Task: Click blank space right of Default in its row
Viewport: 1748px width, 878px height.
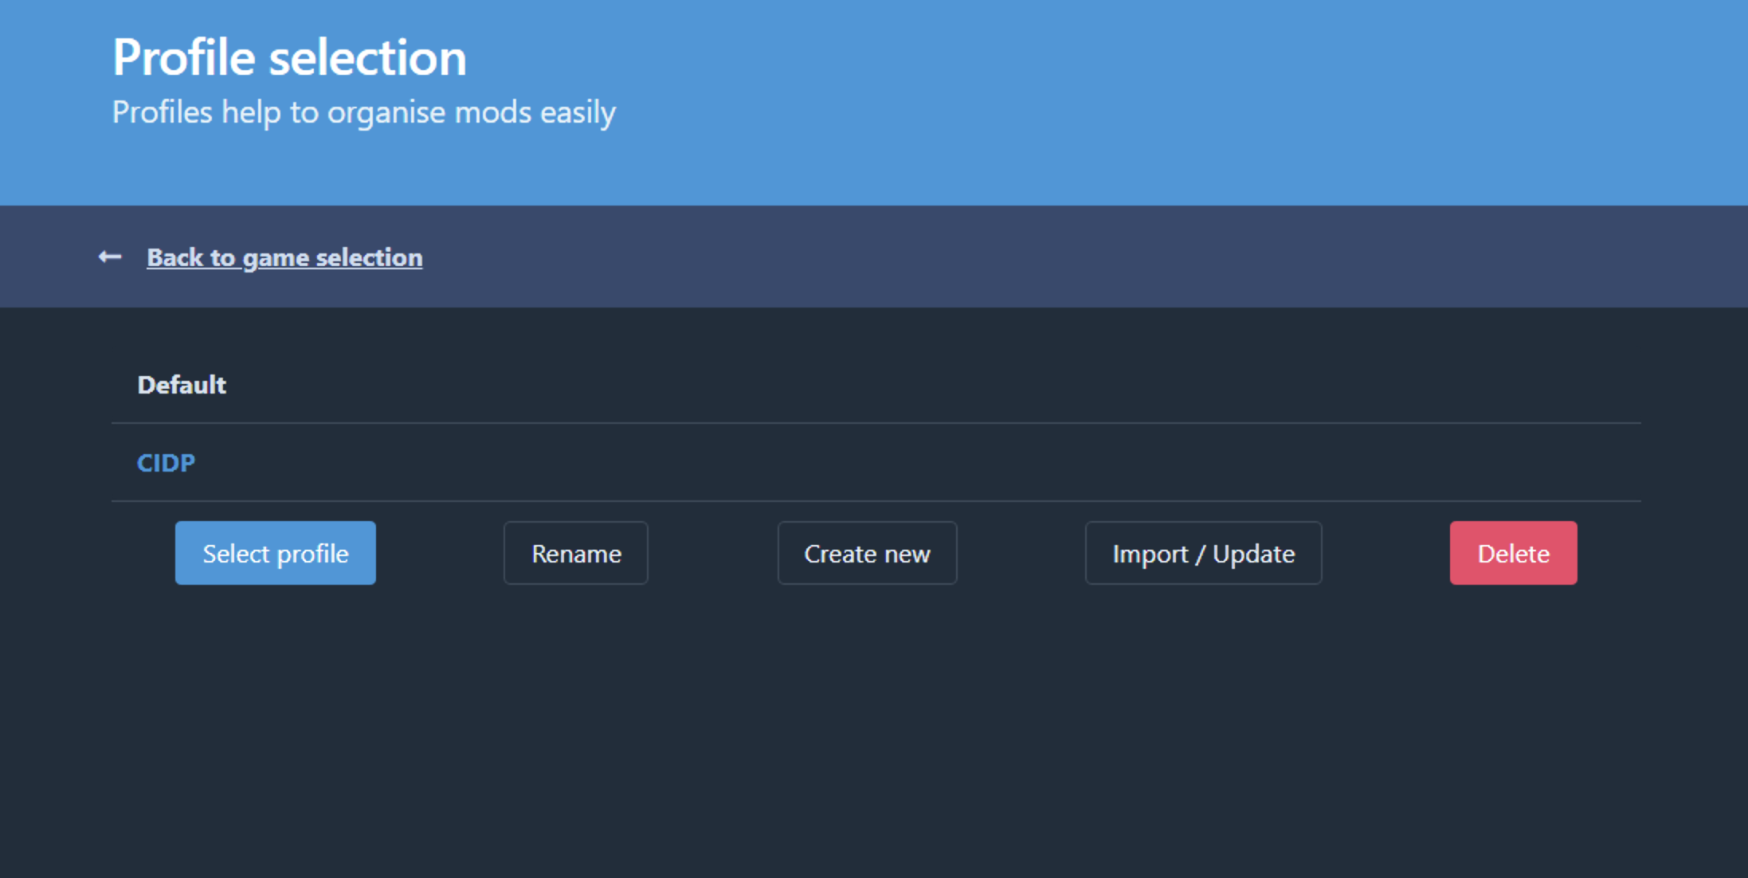Action: [x=876, y=385]
